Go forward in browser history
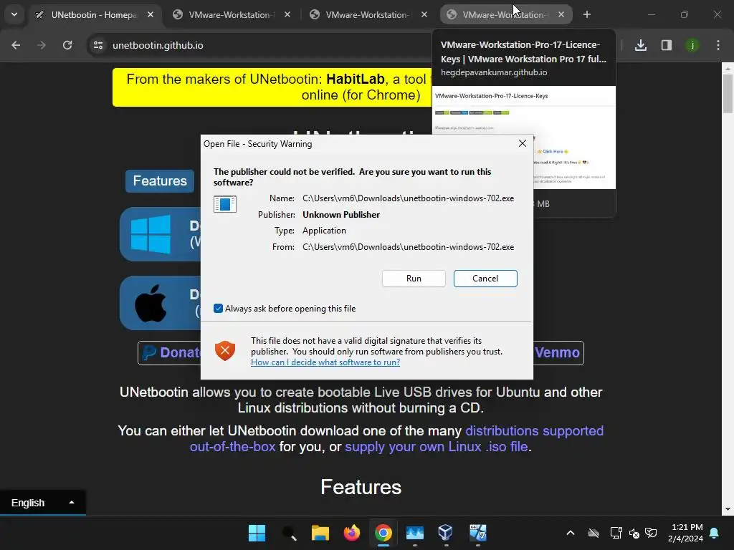734x550 pixels. [x=42, y=45]
